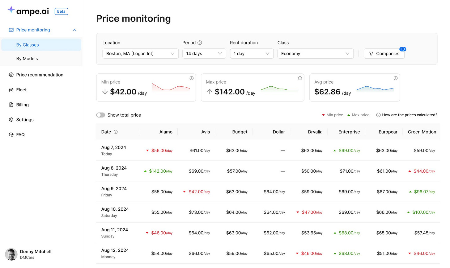Select the By Classes tab
Screen dimensions: 450x268
coord(27,44)
